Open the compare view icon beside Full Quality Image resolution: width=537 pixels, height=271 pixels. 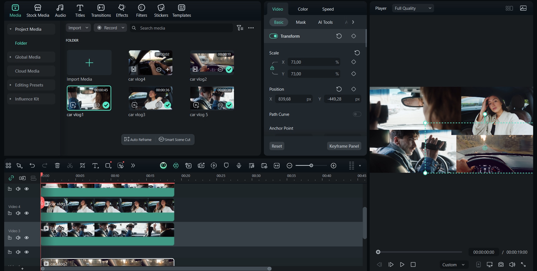pyautogui.click(x=509, y=8)
